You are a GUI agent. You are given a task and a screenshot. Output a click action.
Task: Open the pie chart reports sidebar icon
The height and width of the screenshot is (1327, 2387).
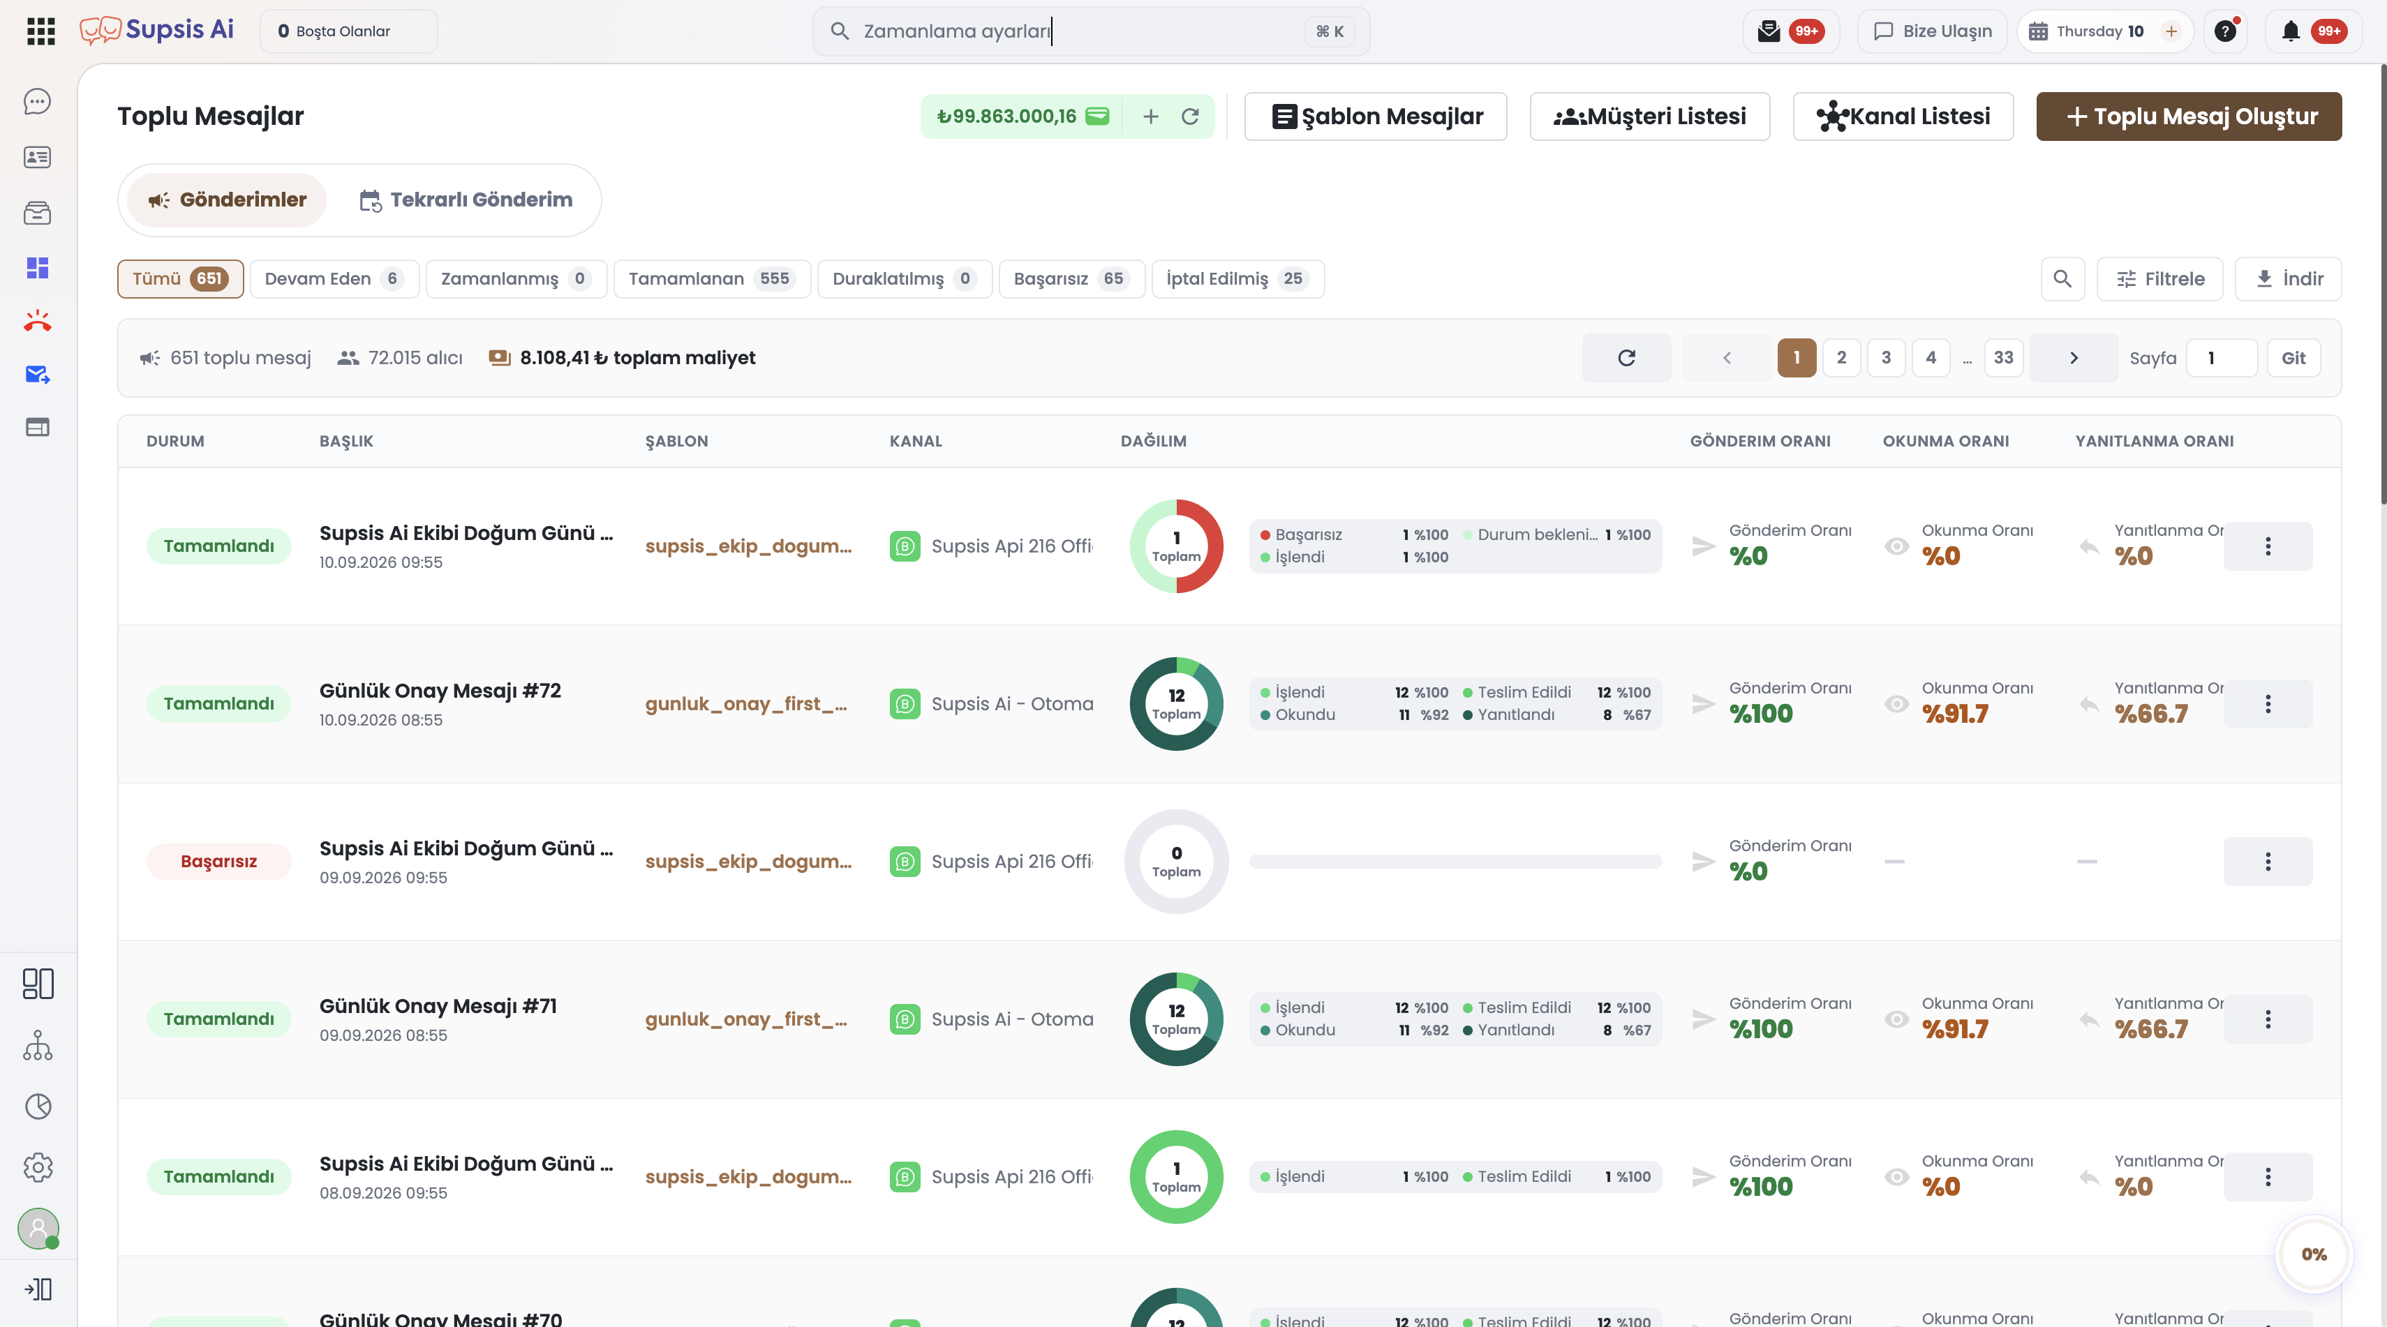(37, 1107)
